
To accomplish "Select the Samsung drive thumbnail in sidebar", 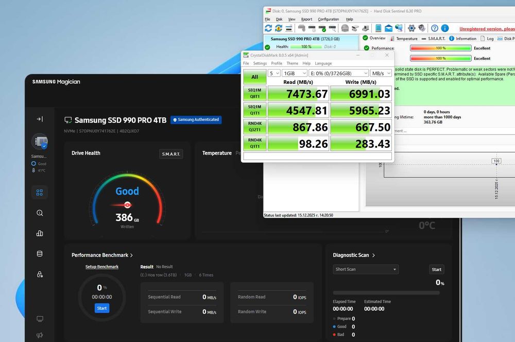I will [40, 142].
